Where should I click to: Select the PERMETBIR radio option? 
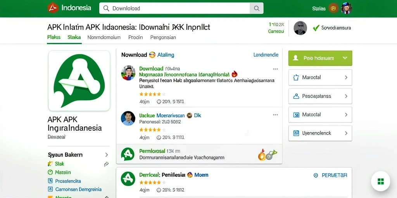316,175
